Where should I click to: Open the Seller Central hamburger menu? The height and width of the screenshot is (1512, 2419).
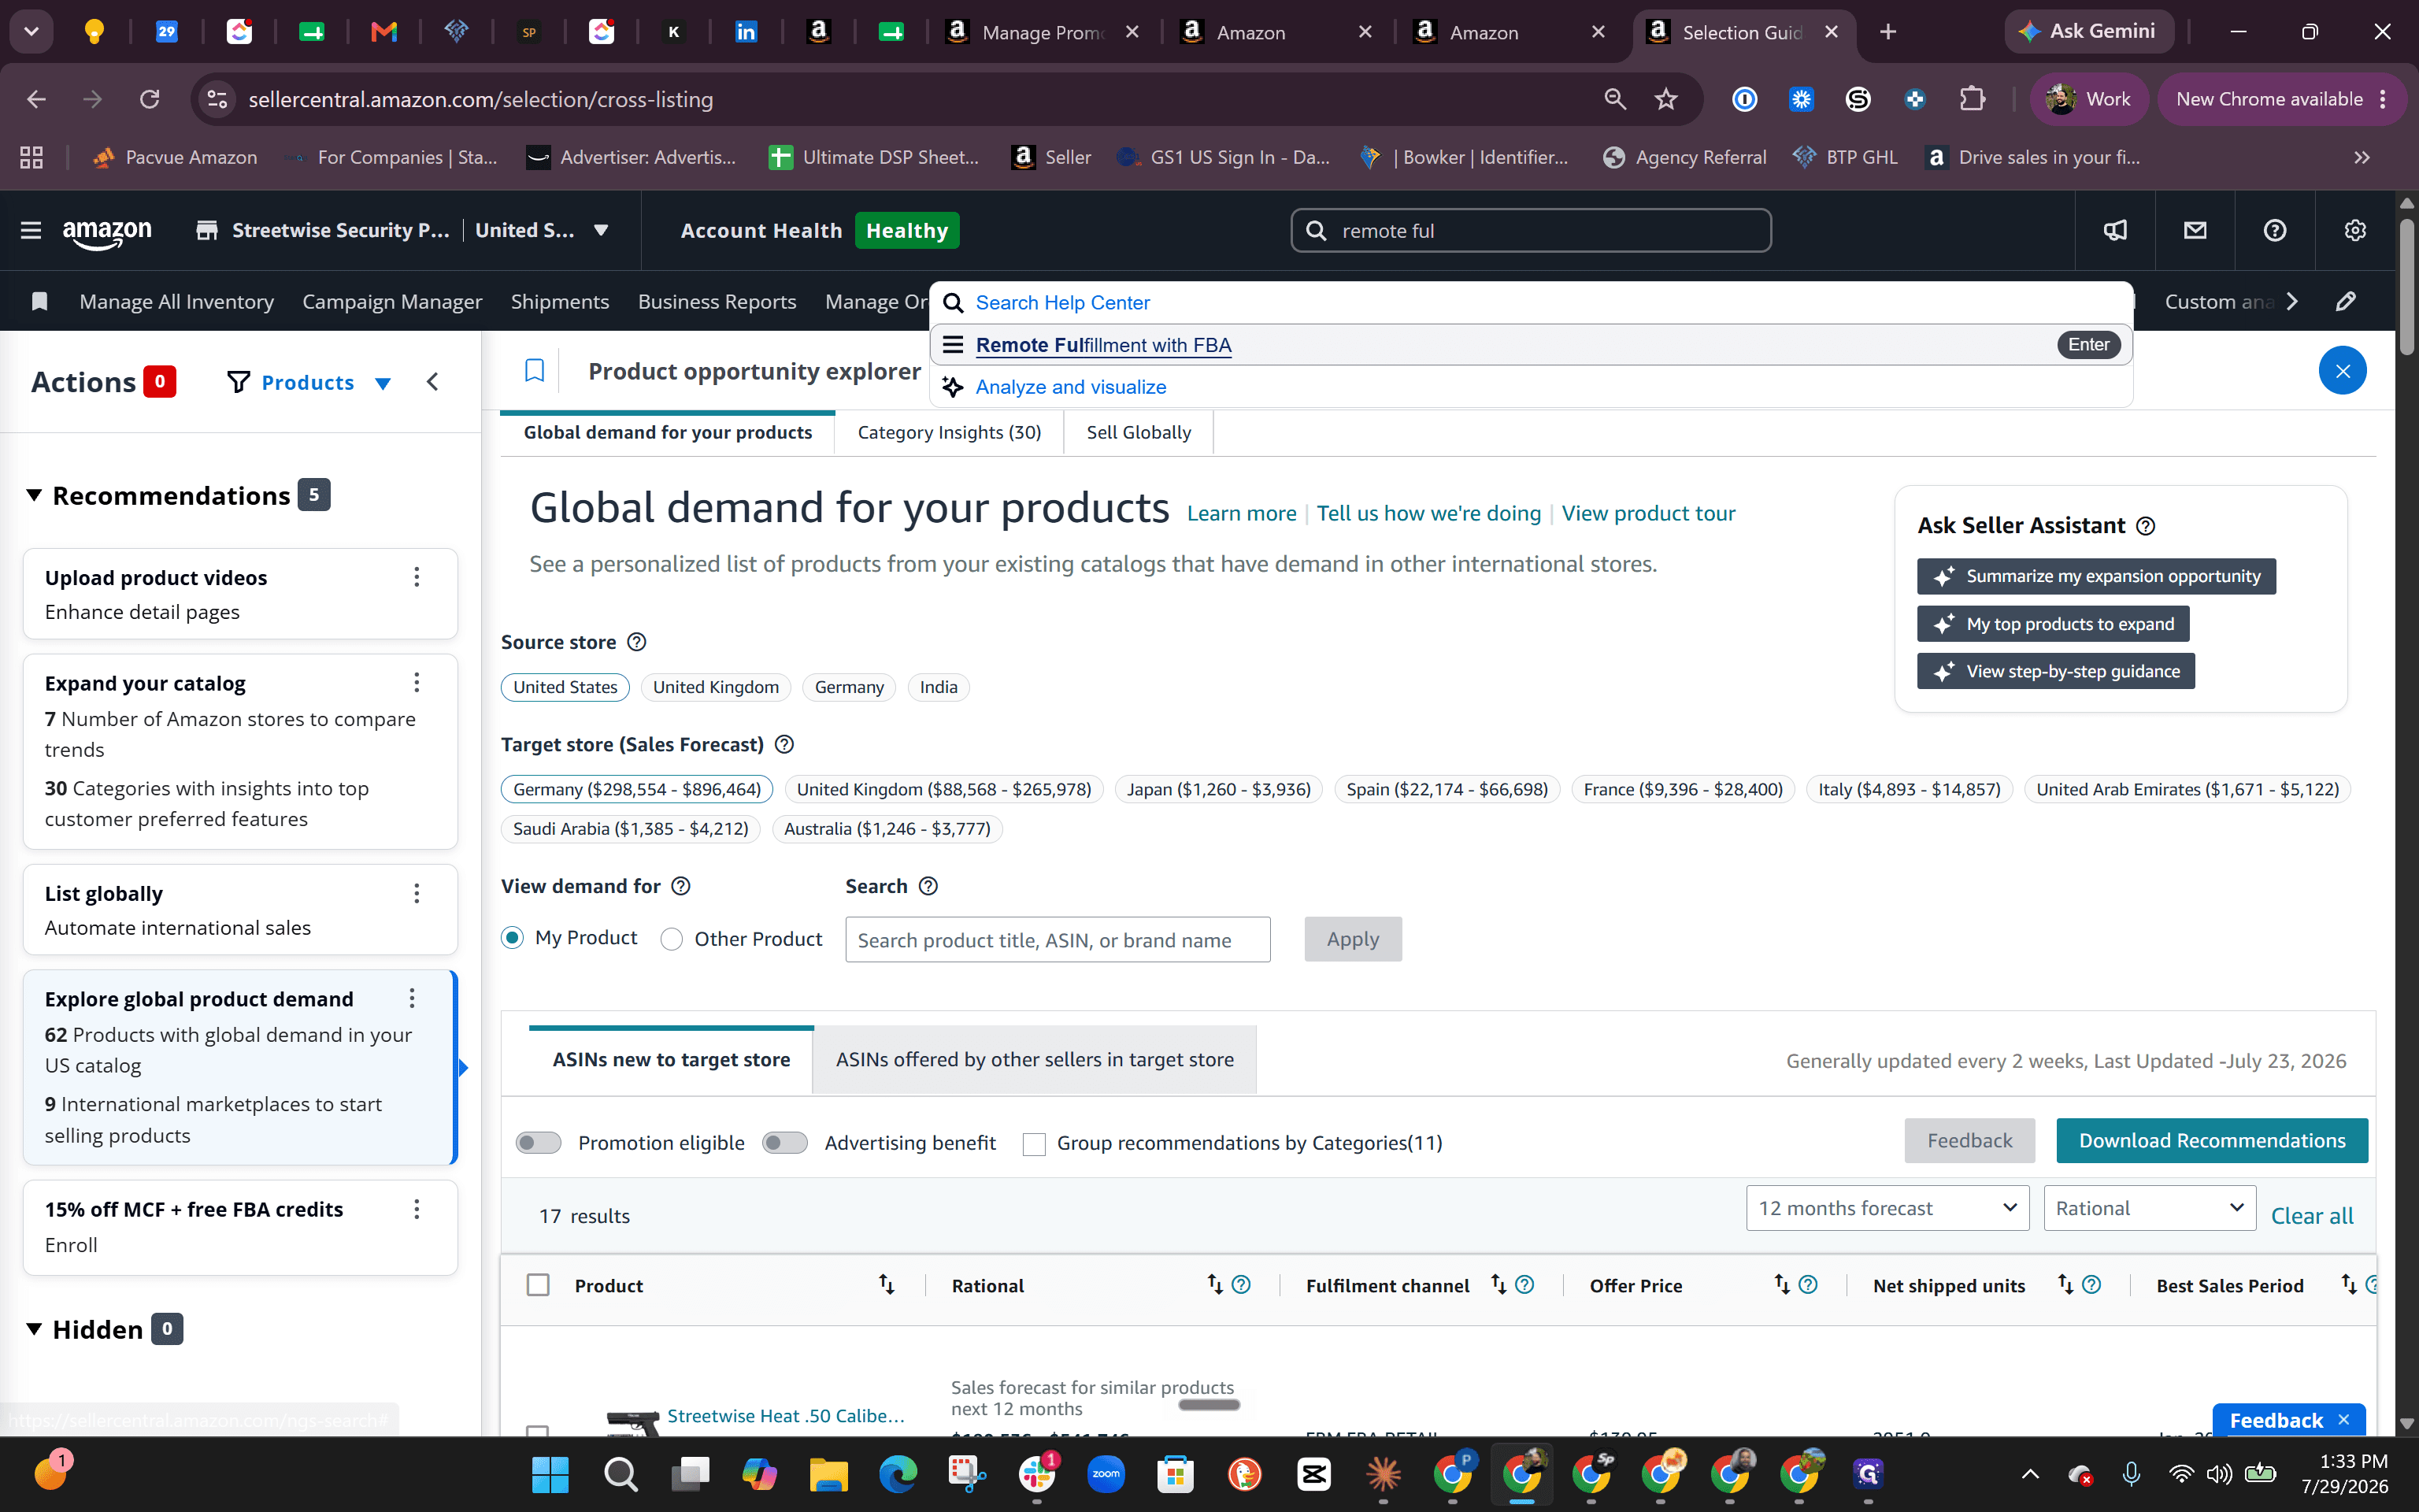pos(31,231)
